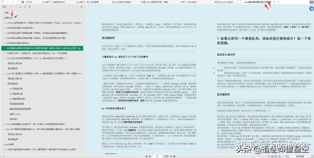Viewport: 314px width, 158px height.
Task: Collapse the 消息队列 bookmark section
Action: click(x=3, y=18)
